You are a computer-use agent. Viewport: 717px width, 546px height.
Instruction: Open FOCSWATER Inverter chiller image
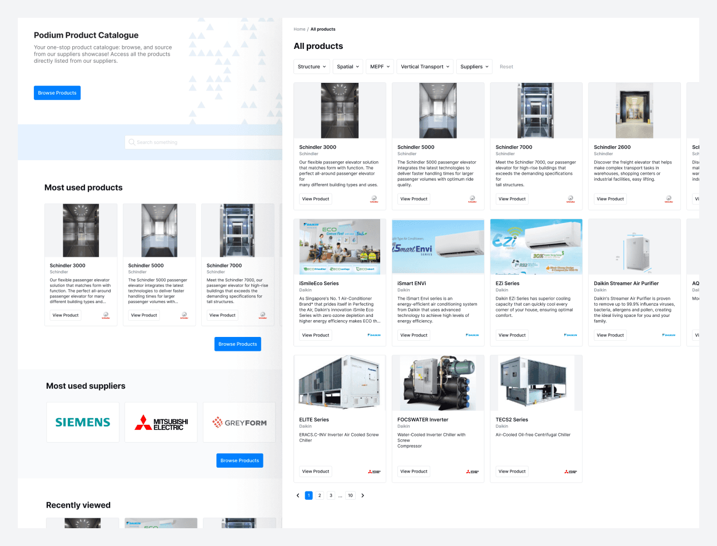click(x=438, y=383)
